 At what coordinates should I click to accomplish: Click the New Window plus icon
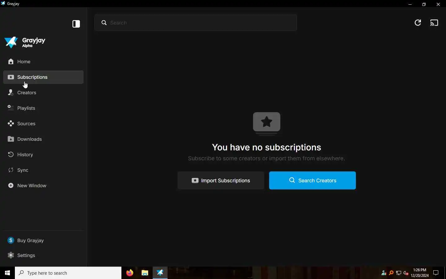11,185
